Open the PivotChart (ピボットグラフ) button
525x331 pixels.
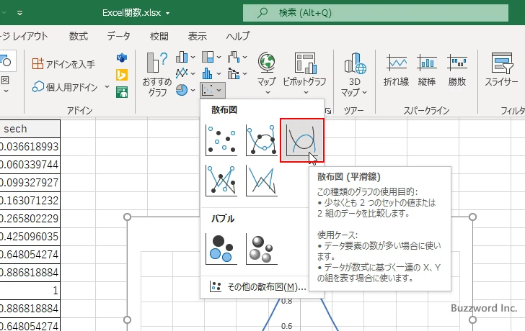pos(304,73)
